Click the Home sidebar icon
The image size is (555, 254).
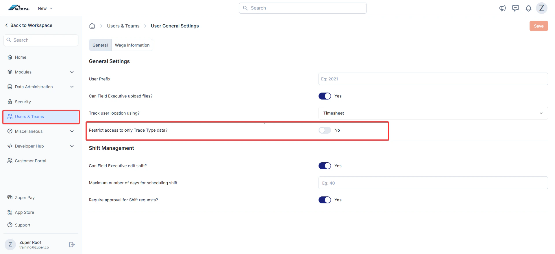click(10, 57)
